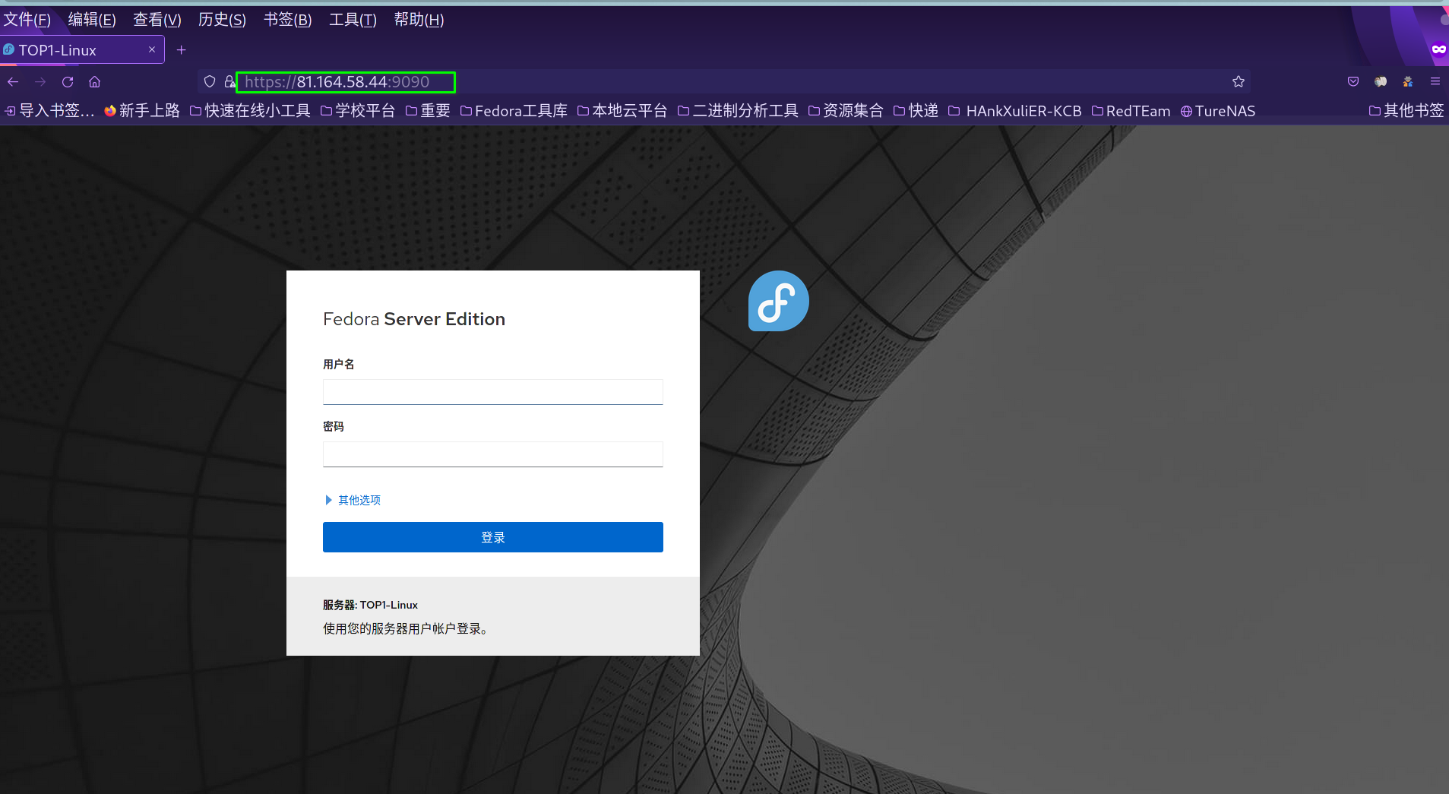Expand the 其他书签 folder

(x=1406, y=111)
